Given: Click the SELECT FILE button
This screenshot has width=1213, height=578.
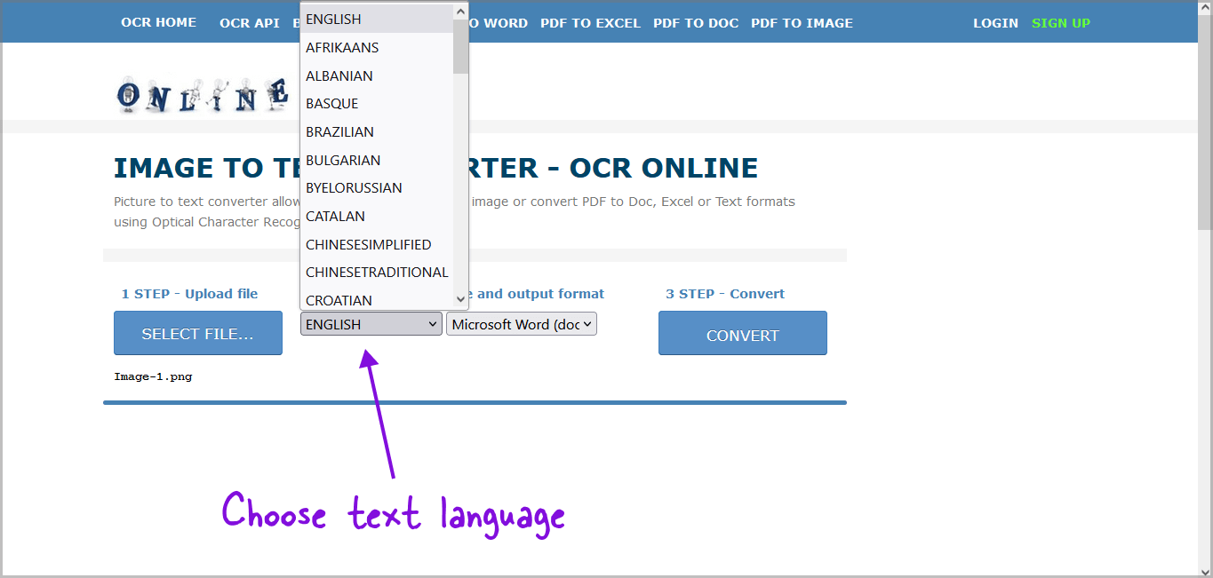Looking at the screenshot, I should tap(197, 332).
